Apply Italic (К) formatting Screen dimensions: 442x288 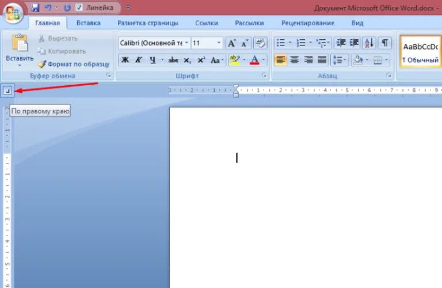[x=138, y=60]
